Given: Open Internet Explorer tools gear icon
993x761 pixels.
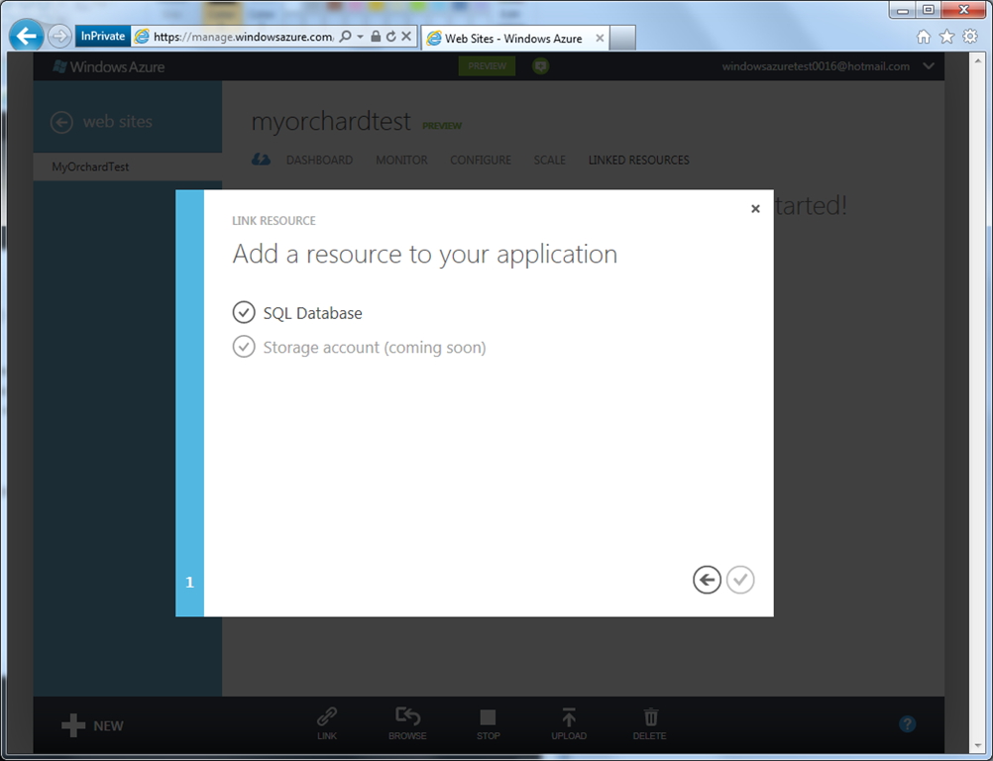Looking at the screenshot, I should pyautogui.click(x=970, y=37).
